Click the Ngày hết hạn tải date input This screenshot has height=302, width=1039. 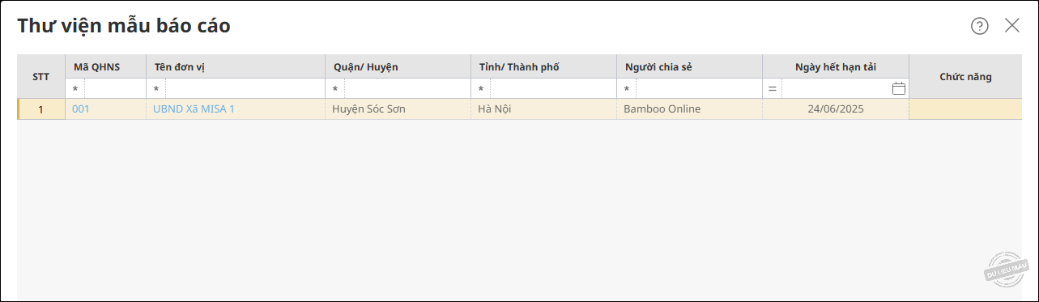pyautogui.click(x=836, y=89)
